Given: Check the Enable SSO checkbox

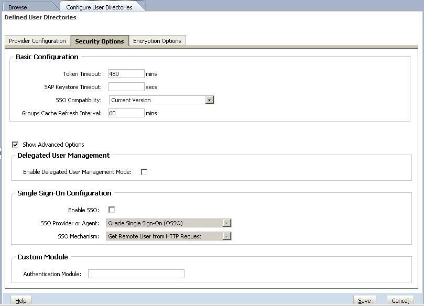Looking at the screenshot, I should tap(112, 209).
